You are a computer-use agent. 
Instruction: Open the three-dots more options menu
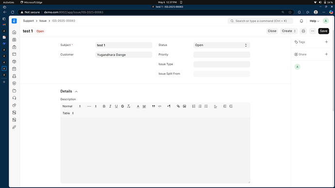pos(313,31)
